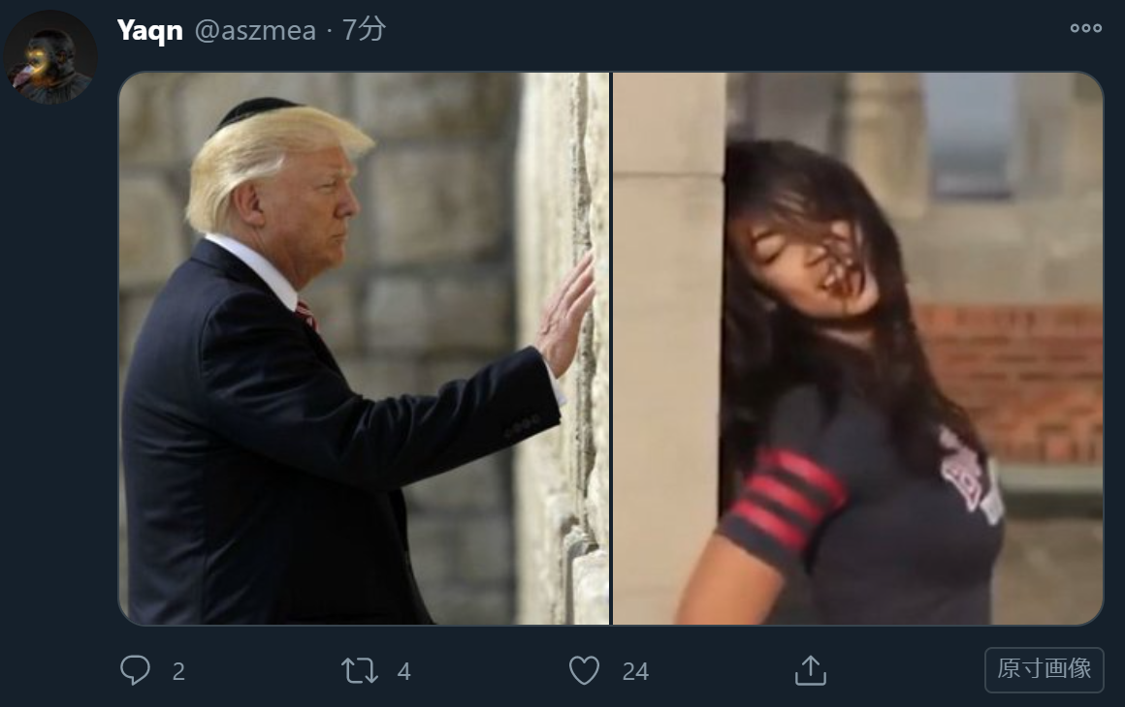This screenshot has height=707, width=1125.
Task: Open the @aszmea handle link
Action: coord(255,30)
